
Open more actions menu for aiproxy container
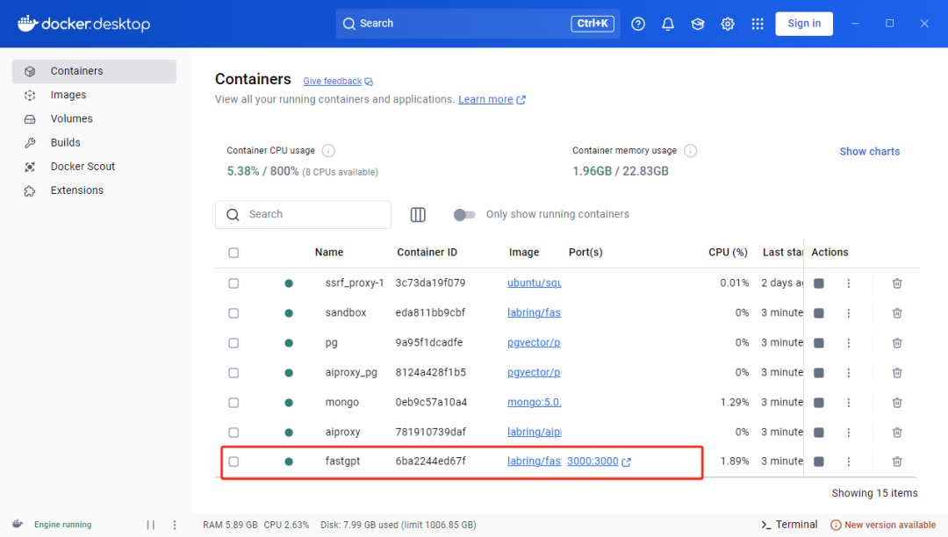point(849,432)
